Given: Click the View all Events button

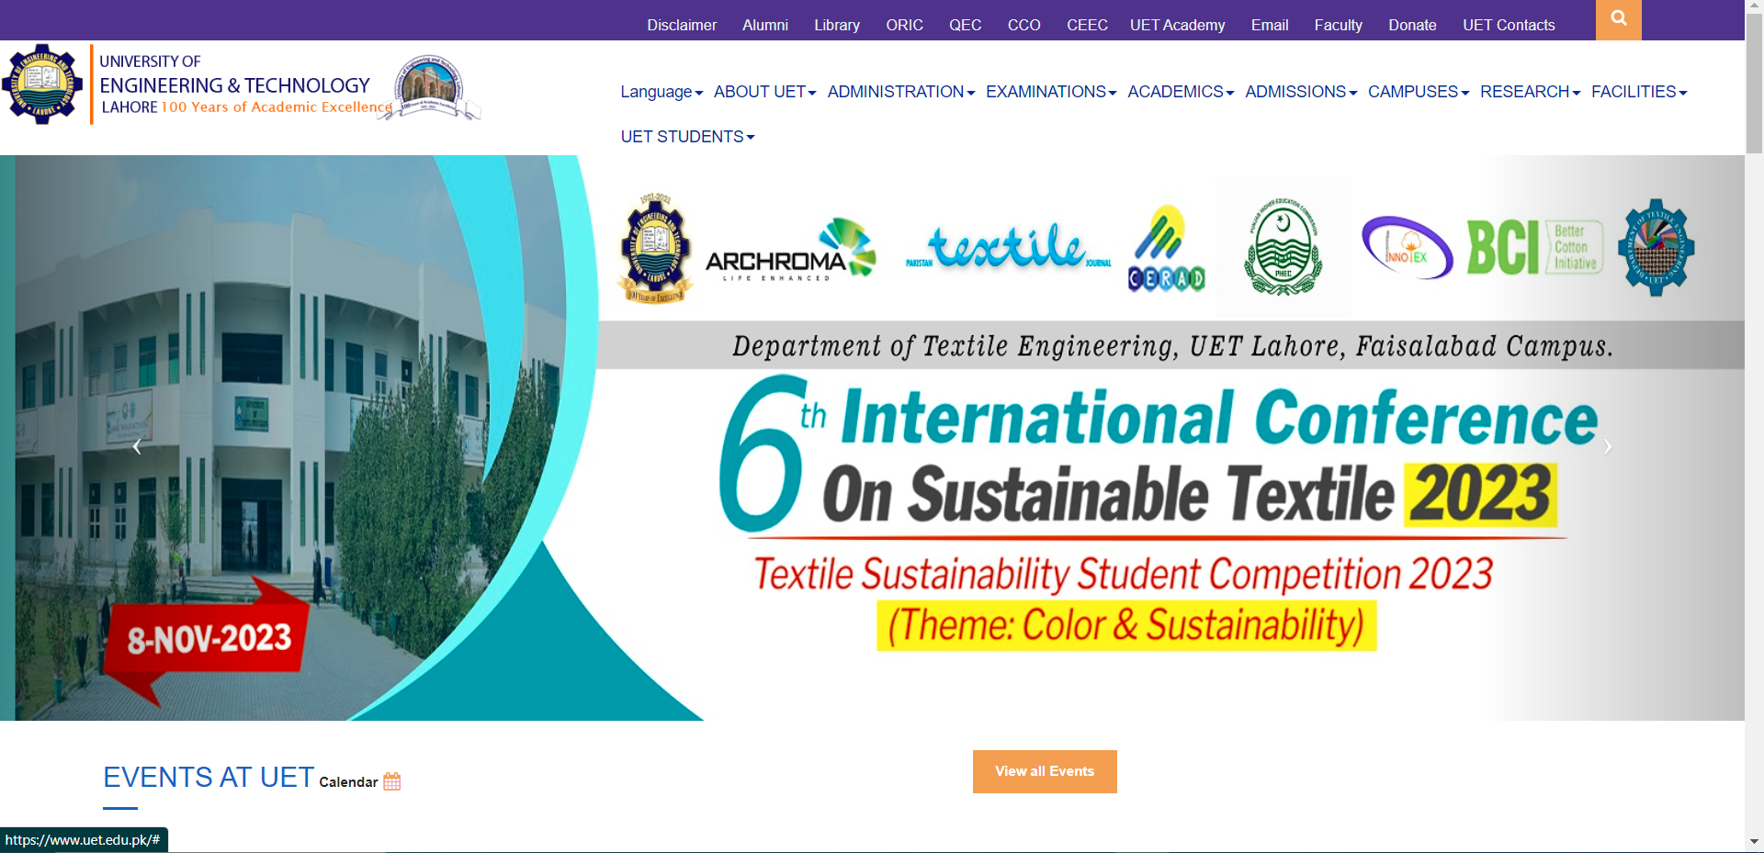Looking at the screenshot, I should [x=1045, y=771].
